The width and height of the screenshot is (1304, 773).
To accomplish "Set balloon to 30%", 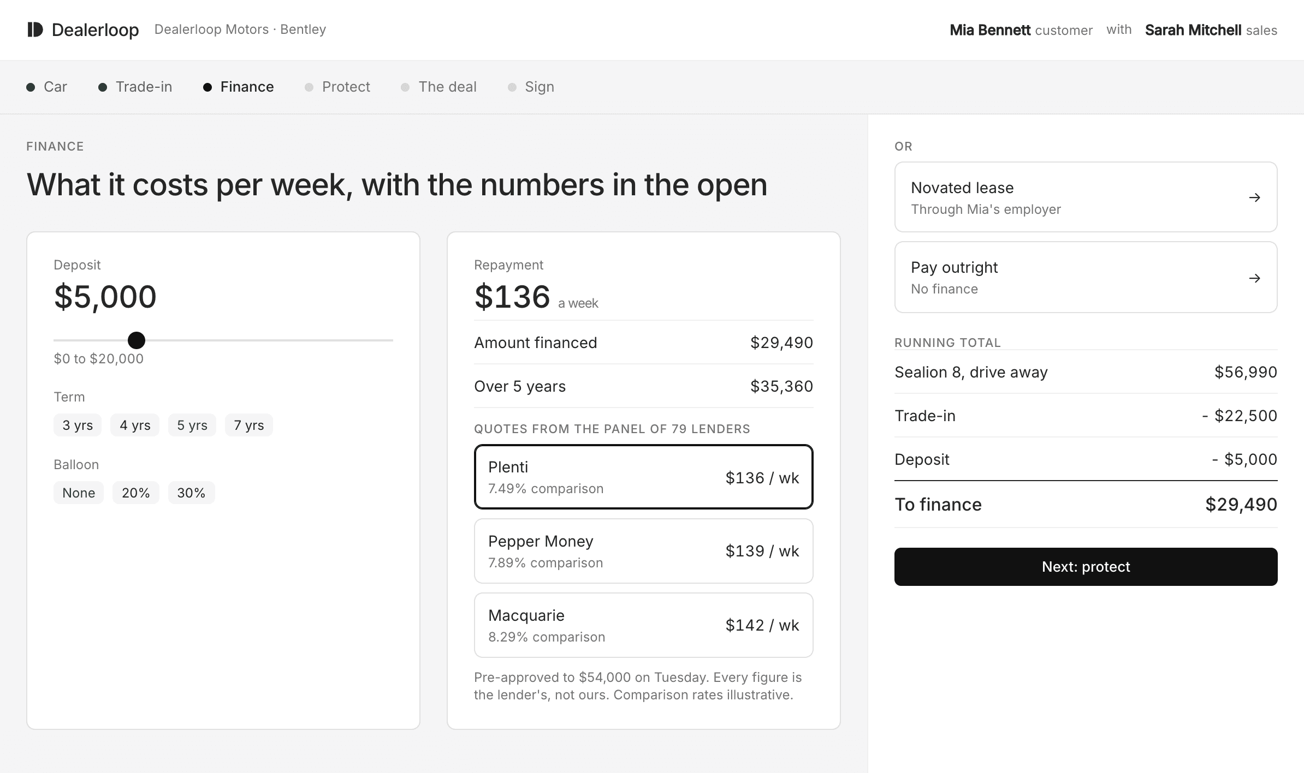I will point(191,493).
